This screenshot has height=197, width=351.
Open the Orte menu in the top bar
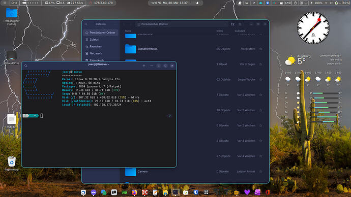[14, 3]
